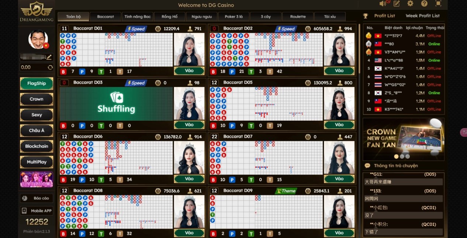Click profit list row V3**AM*U**
The height and width of the screenshot is (238, 467).
click(404, 52)
